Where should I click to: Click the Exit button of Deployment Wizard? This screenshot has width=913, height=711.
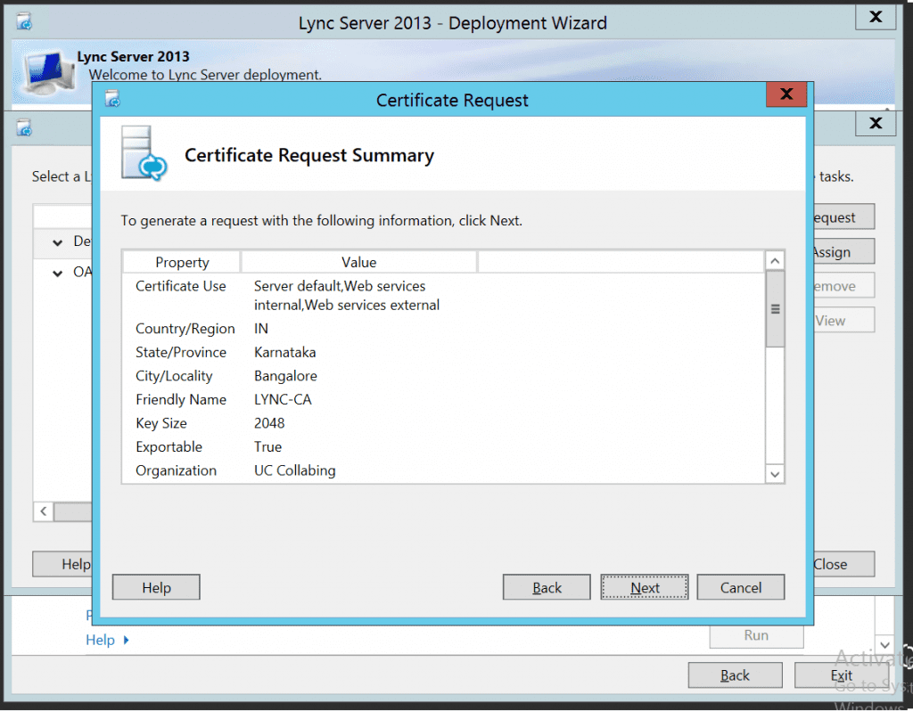pyautogui.click(x=841, y=675)
